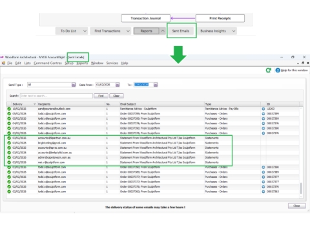
Task: Click the delivered status icon for brightceiling@gmail.com
Action: 9,143
